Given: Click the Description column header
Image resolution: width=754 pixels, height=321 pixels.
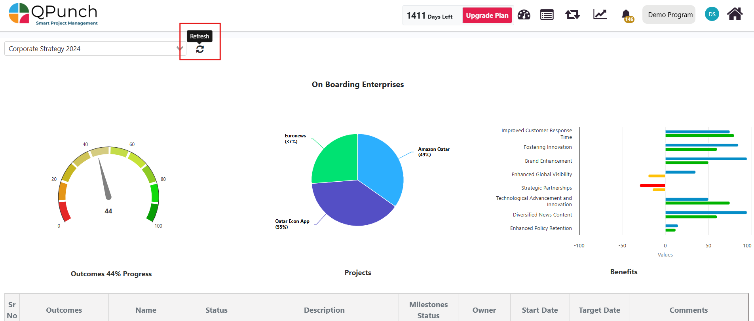Looking at the screenshot, I should pyautogui.click(x=324, y=310).
